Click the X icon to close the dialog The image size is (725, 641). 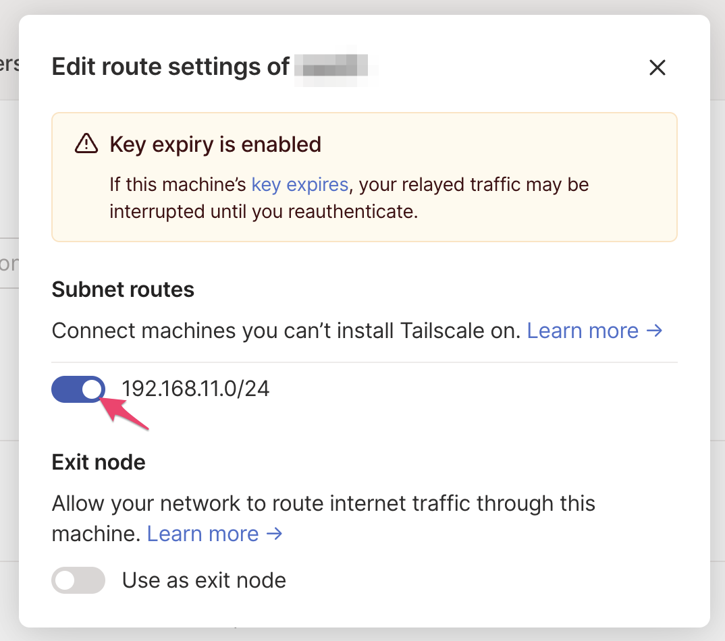657,67
